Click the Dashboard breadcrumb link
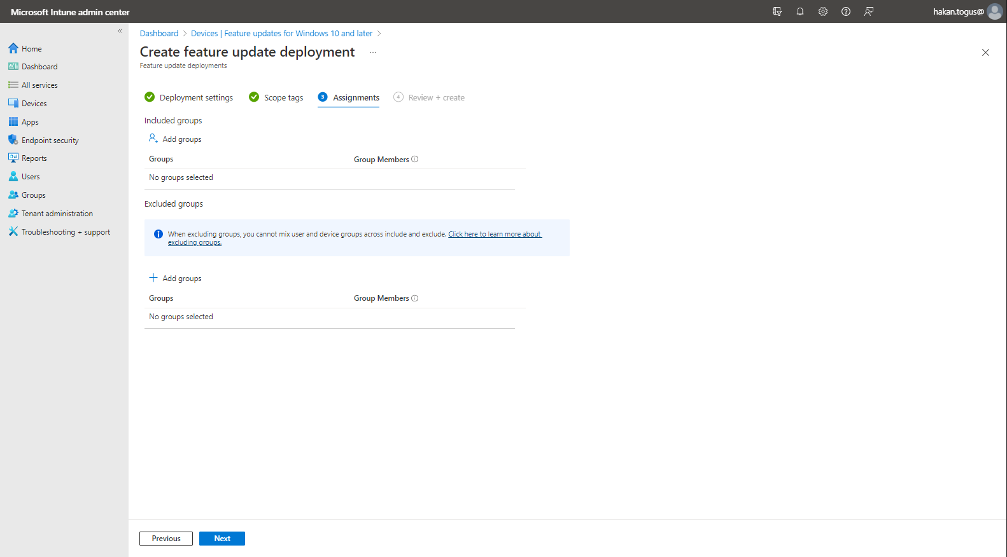 tap(159, 33)
